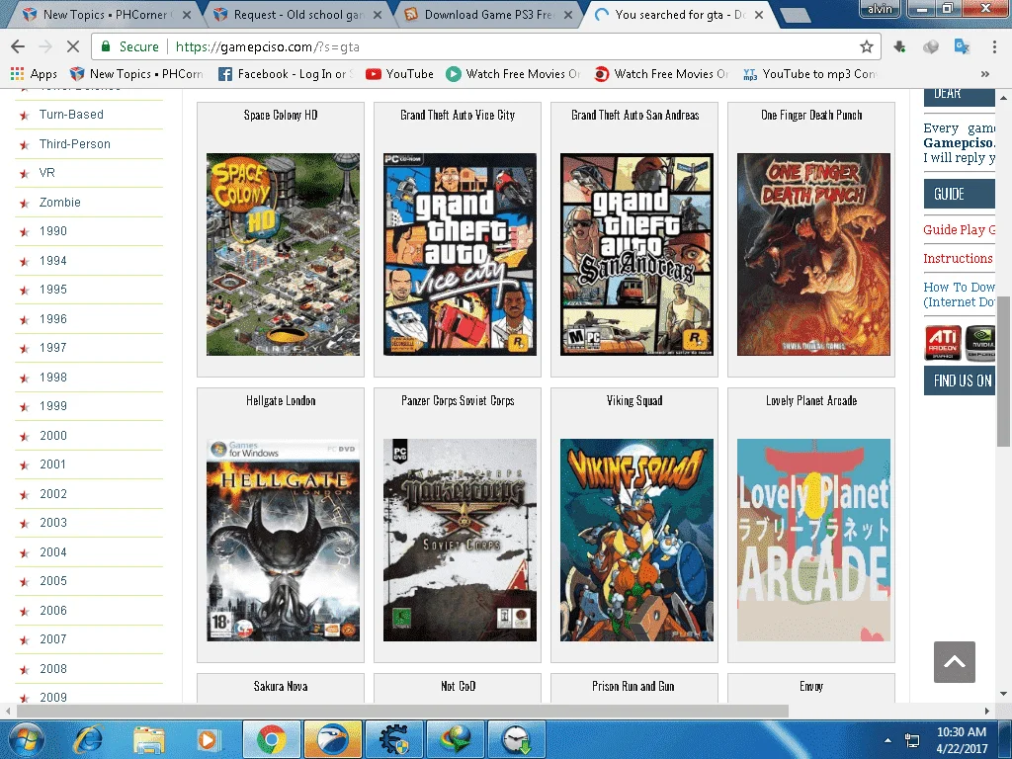This screenshot has width=1012, height=759.
Task: Click the scroll right arrow
Action: (x=987, y=711)
